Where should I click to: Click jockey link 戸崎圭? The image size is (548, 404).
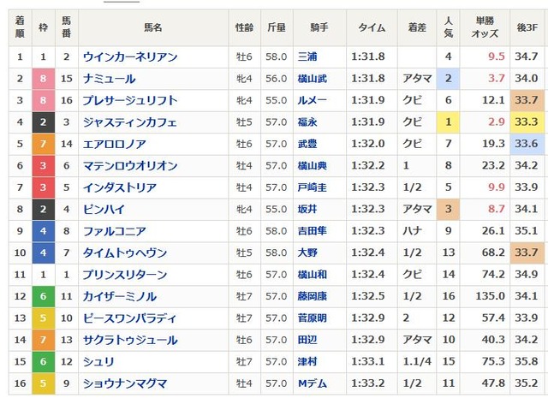pos(312,187)
